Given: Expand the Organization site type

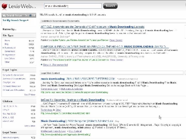Looking at the screenshot, I should [x=3, y=55].
